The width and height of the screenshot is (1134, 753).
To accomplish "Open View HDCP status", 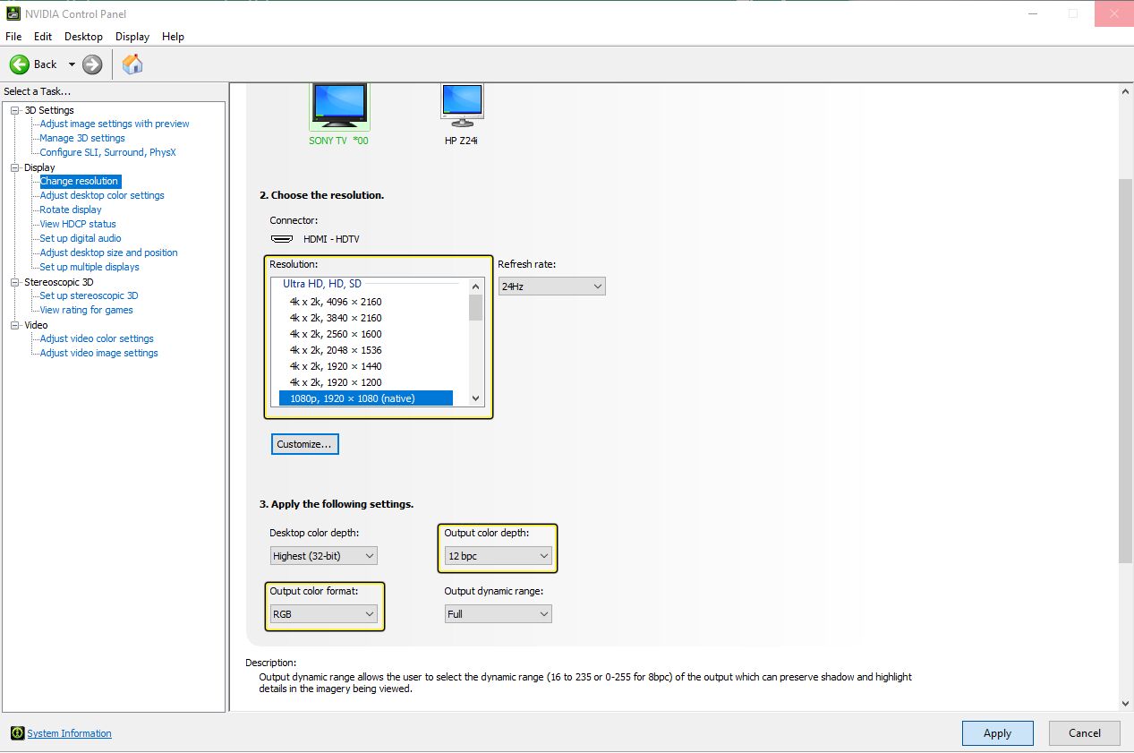I will [78, 224].
